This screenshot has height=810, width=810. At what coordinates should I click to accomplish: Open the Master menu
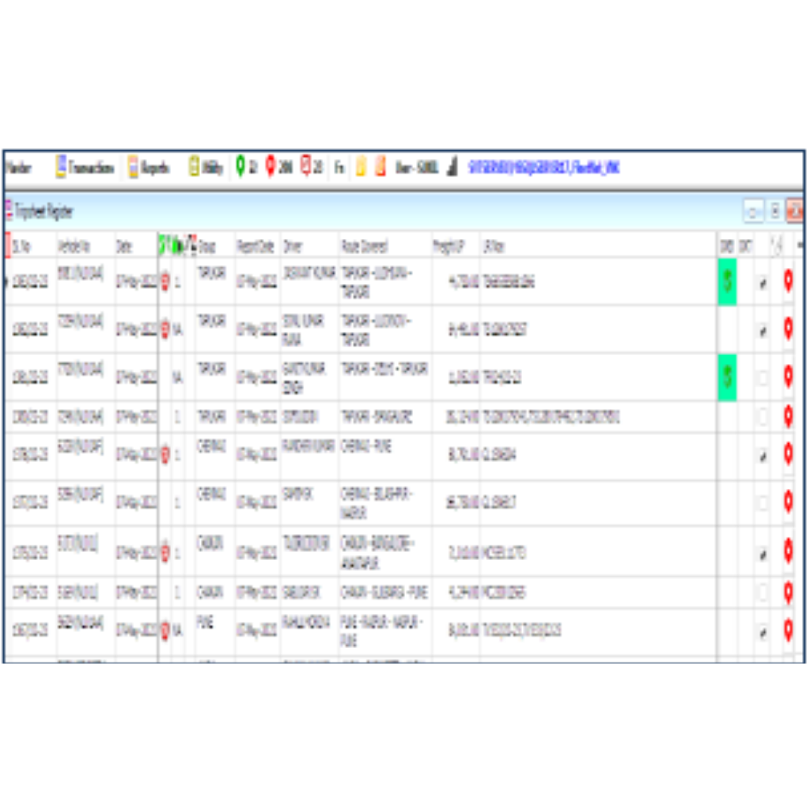click(x=19, y=168)
